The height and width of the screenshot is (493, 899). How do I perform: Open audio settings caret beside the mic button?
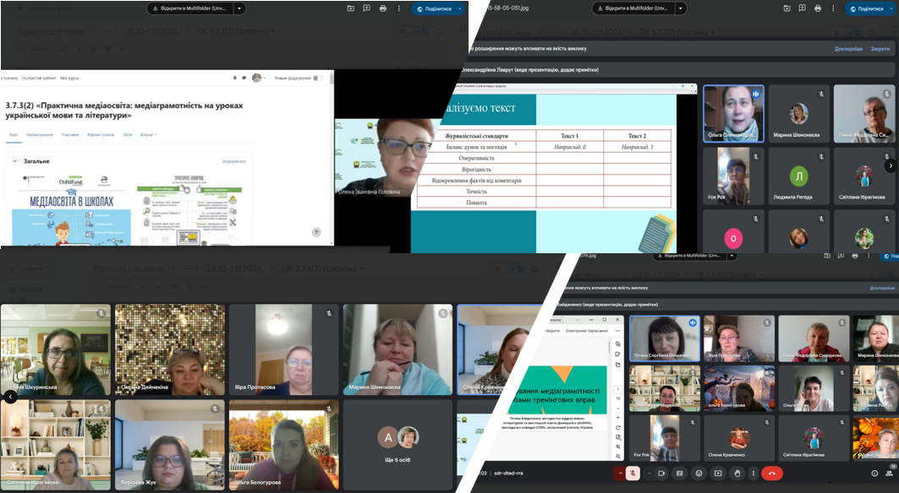[x=621, y=473]
